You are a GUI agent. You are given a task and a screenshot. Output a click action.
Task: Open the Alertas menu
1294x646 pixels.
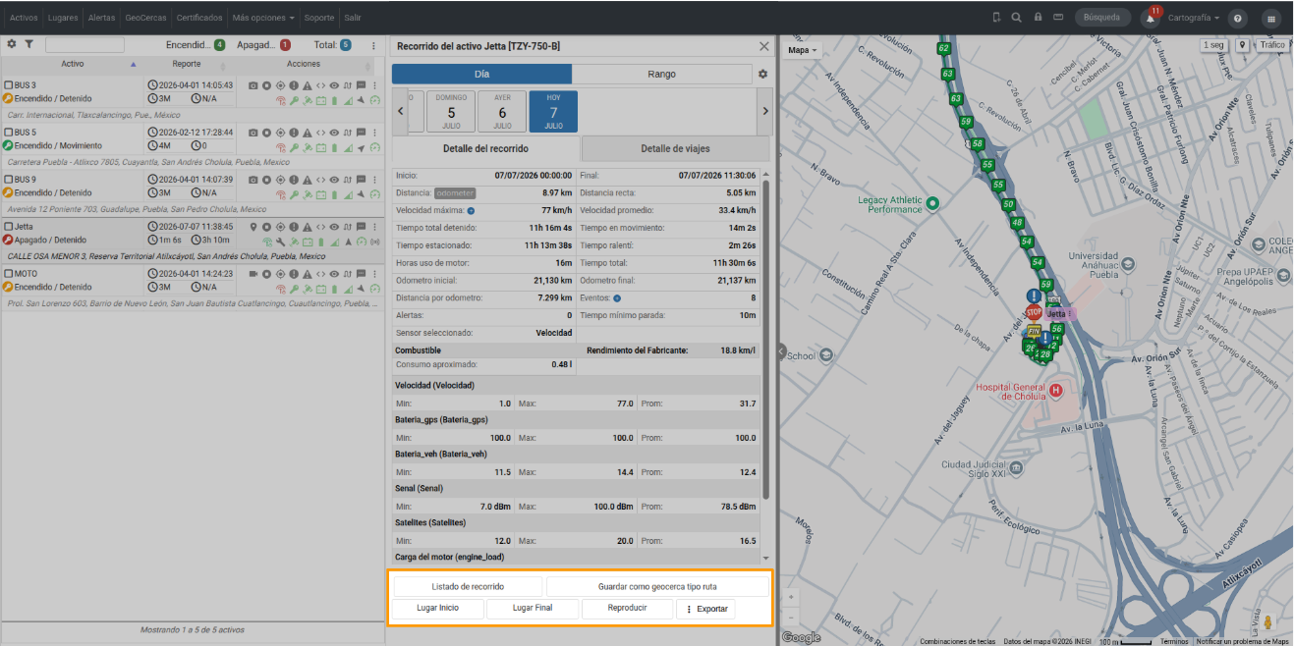(x=101, y=18)
